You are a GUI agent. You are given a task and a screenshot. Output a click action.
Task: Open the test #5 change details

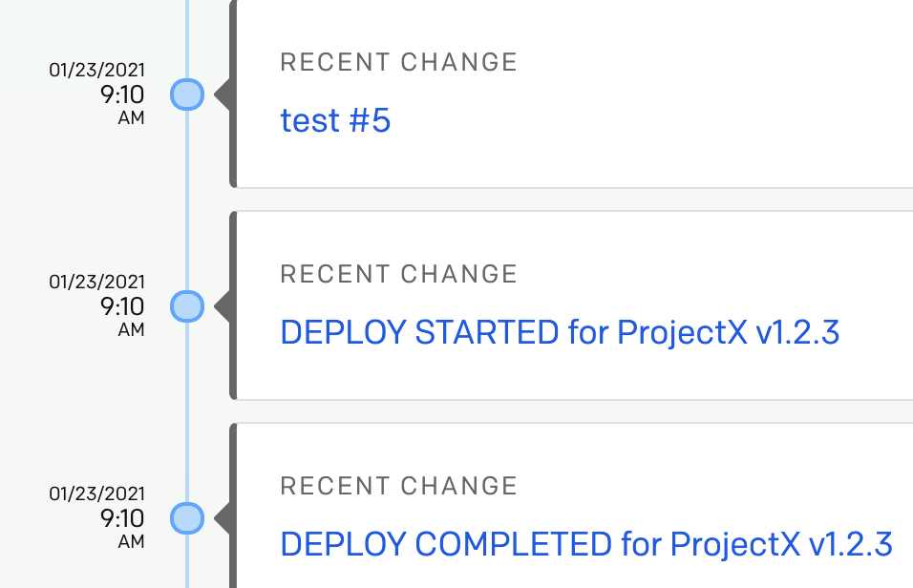click(335, 120)
